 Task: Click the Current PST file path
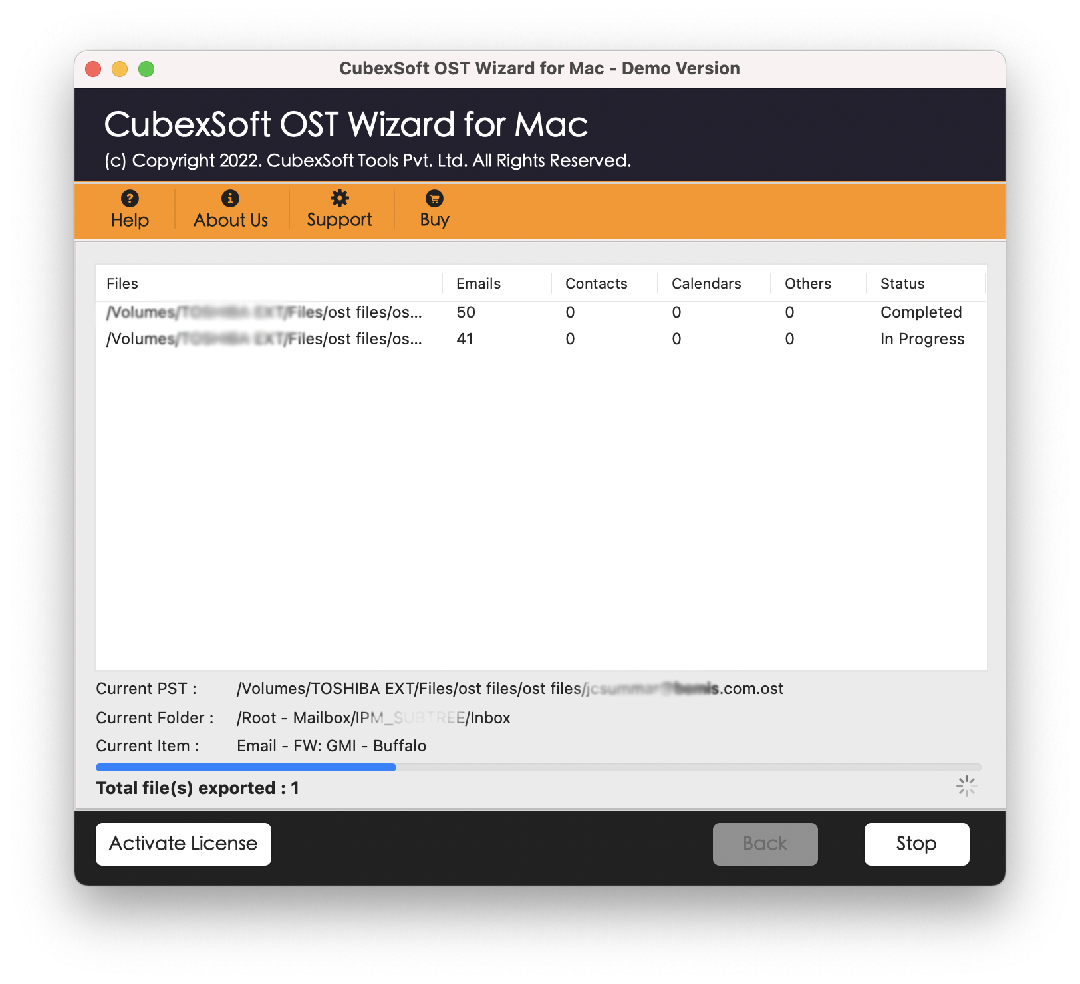pyautogui.click(x=509, y=689)
